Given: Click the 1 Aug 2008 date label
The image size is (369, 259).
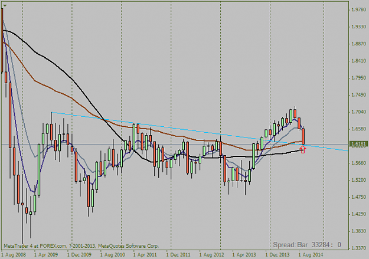Looking at the screenshot, I should tap(14, 255).
